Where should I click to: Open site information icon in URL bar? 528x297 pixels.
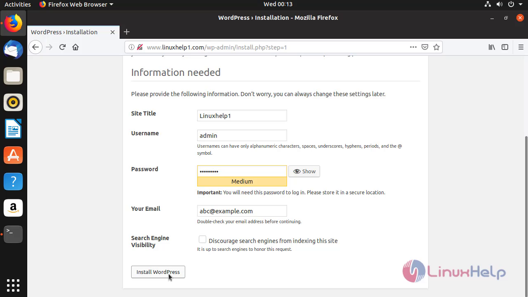131,47
